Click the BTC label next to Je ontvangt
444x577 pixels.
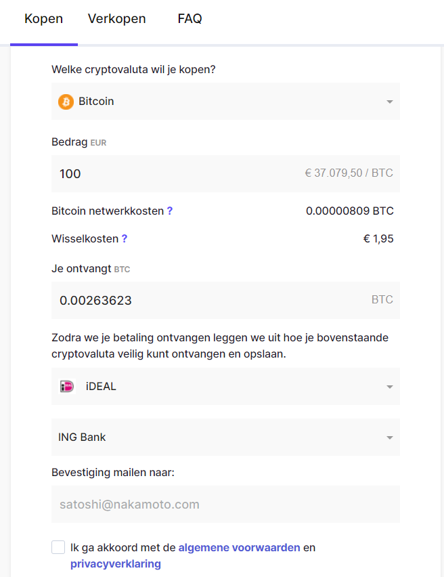121,269
